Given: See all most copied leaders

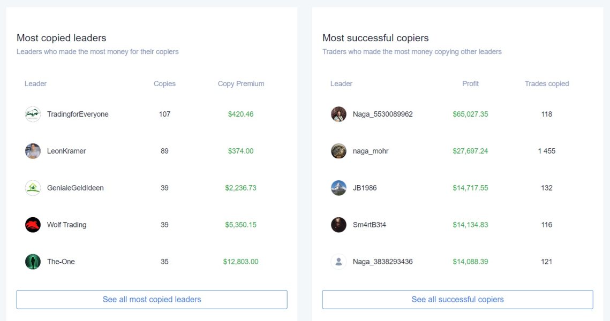Looking at the screenshot, I should (x=152, y=300).
